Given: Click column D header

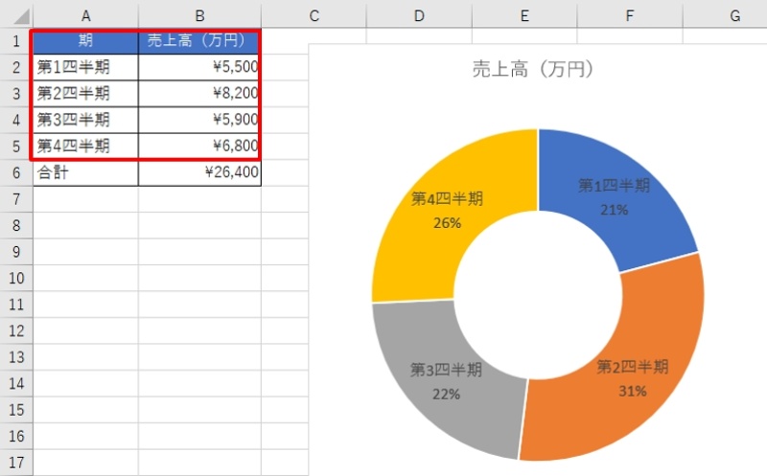Looking at the screenshot, I should click(419, 15).
